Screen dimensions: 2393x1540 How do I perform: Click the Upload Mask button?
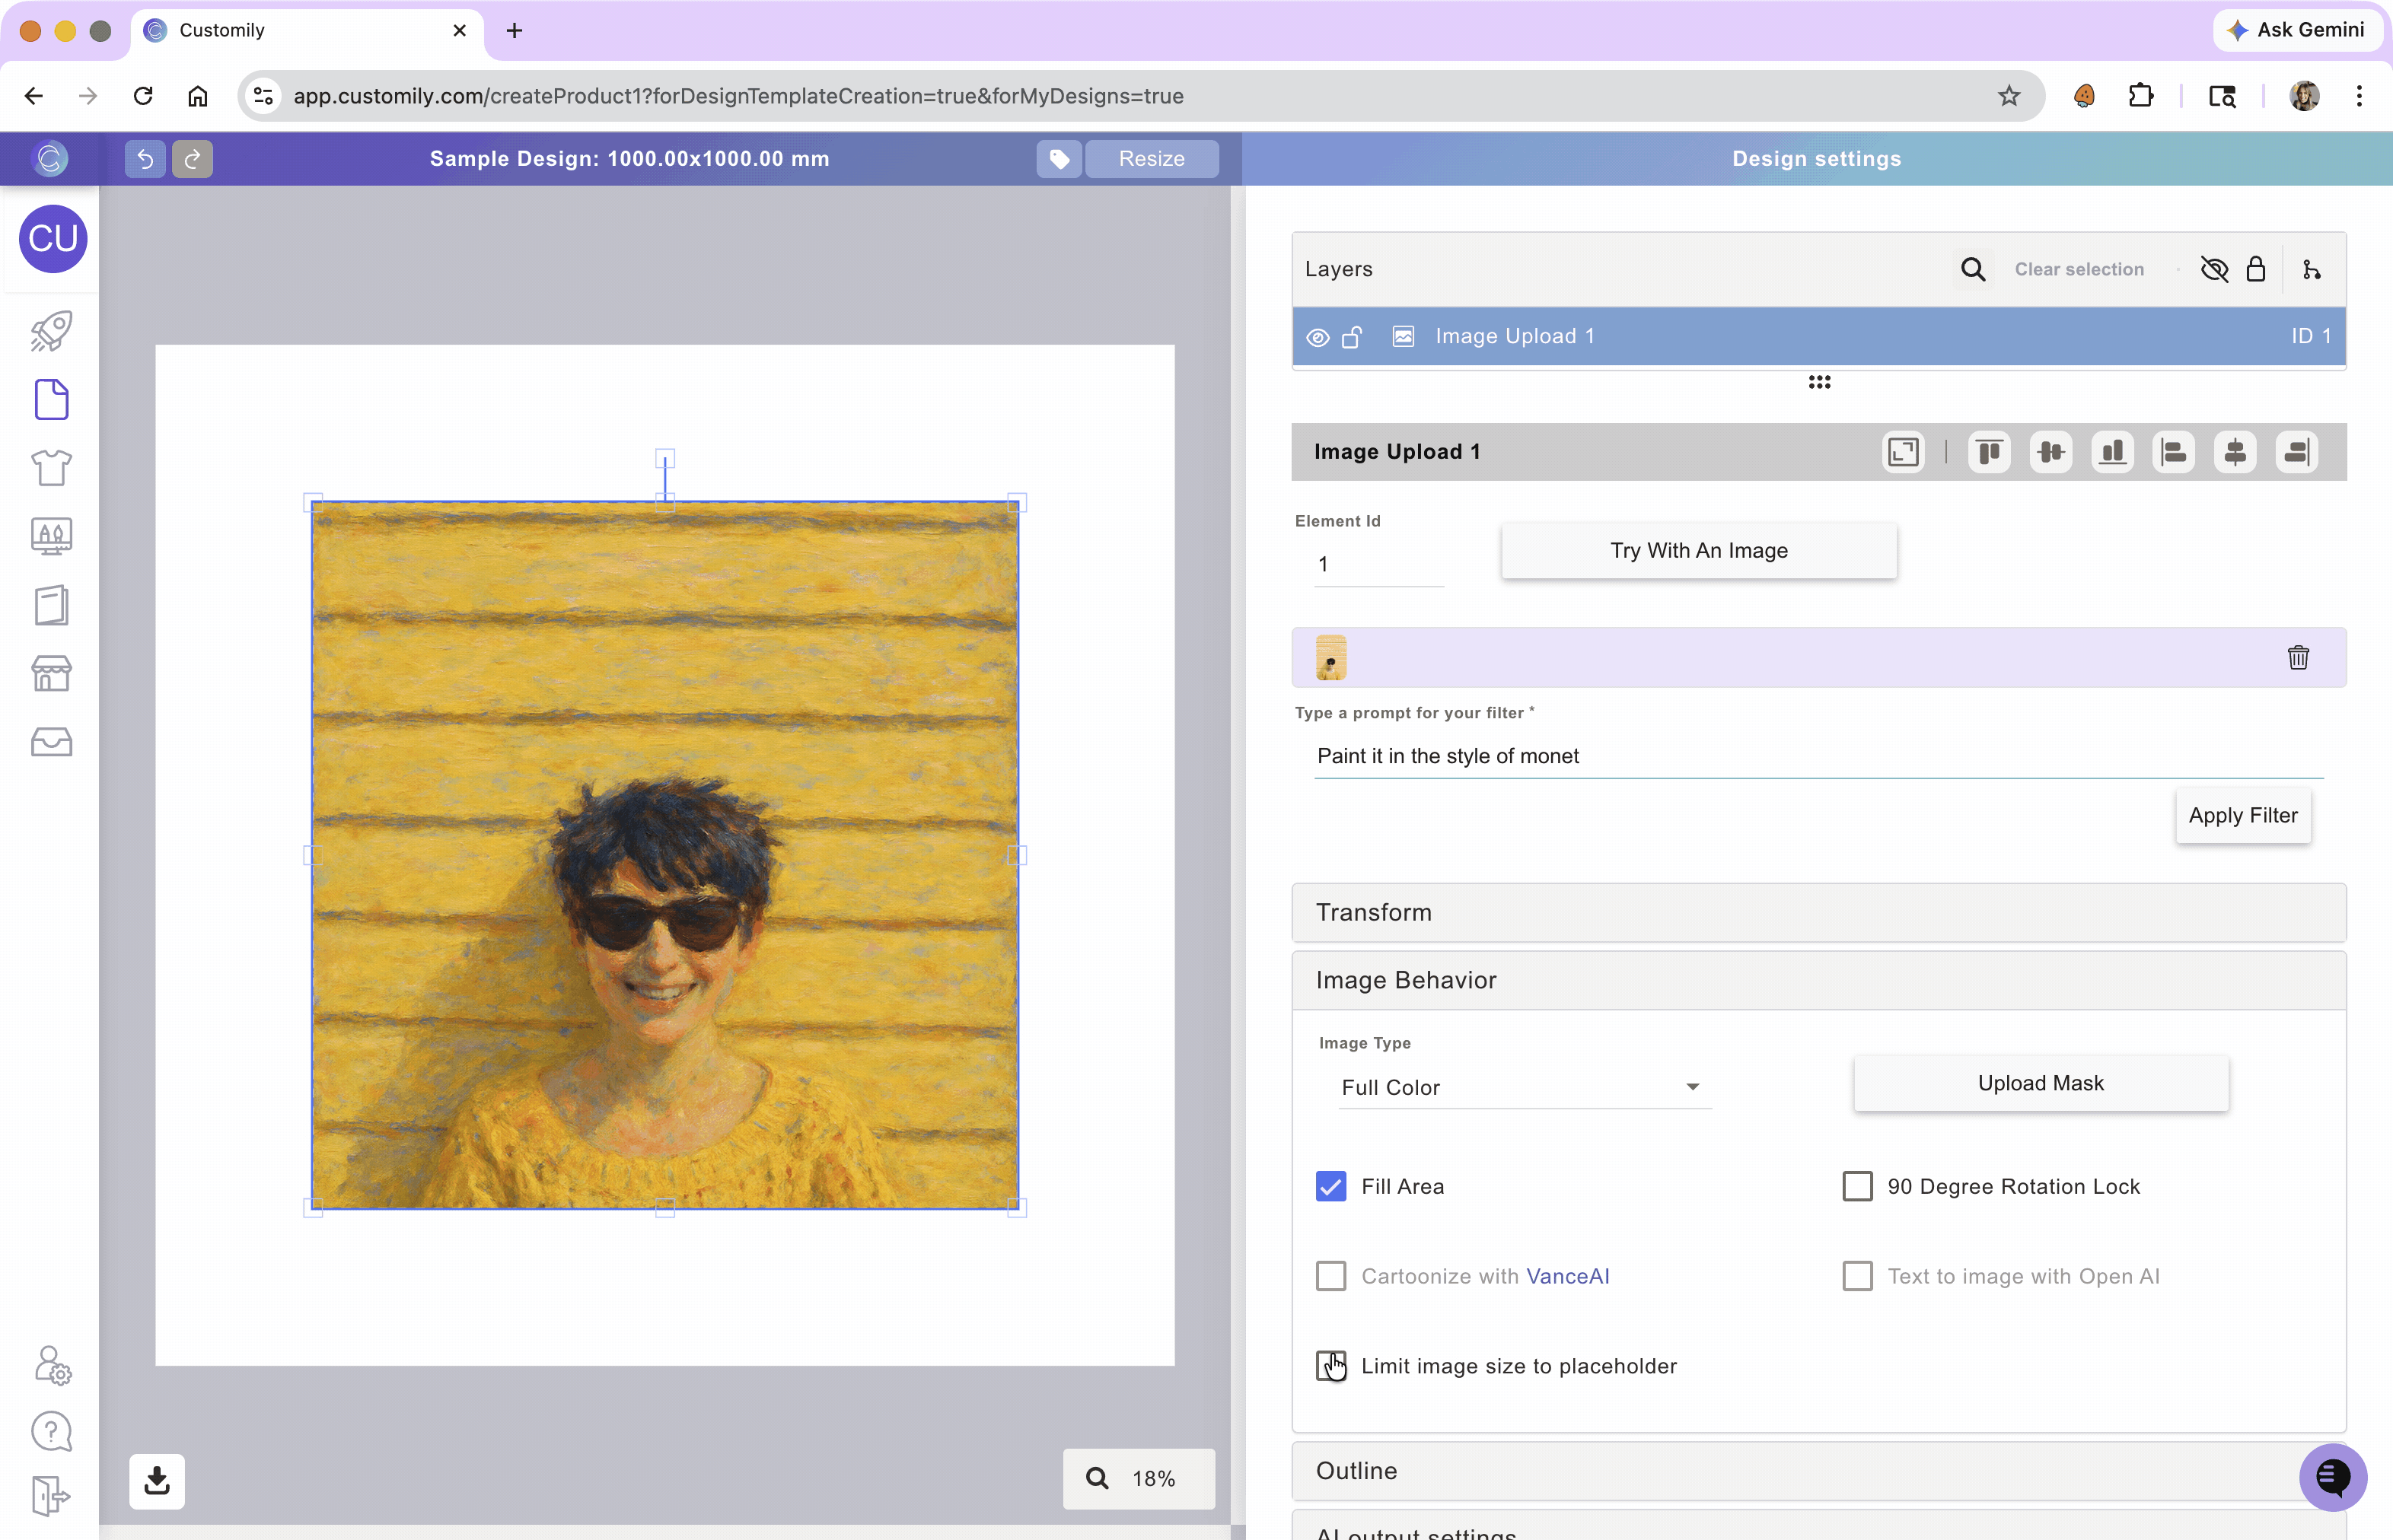(2041, 1083)
